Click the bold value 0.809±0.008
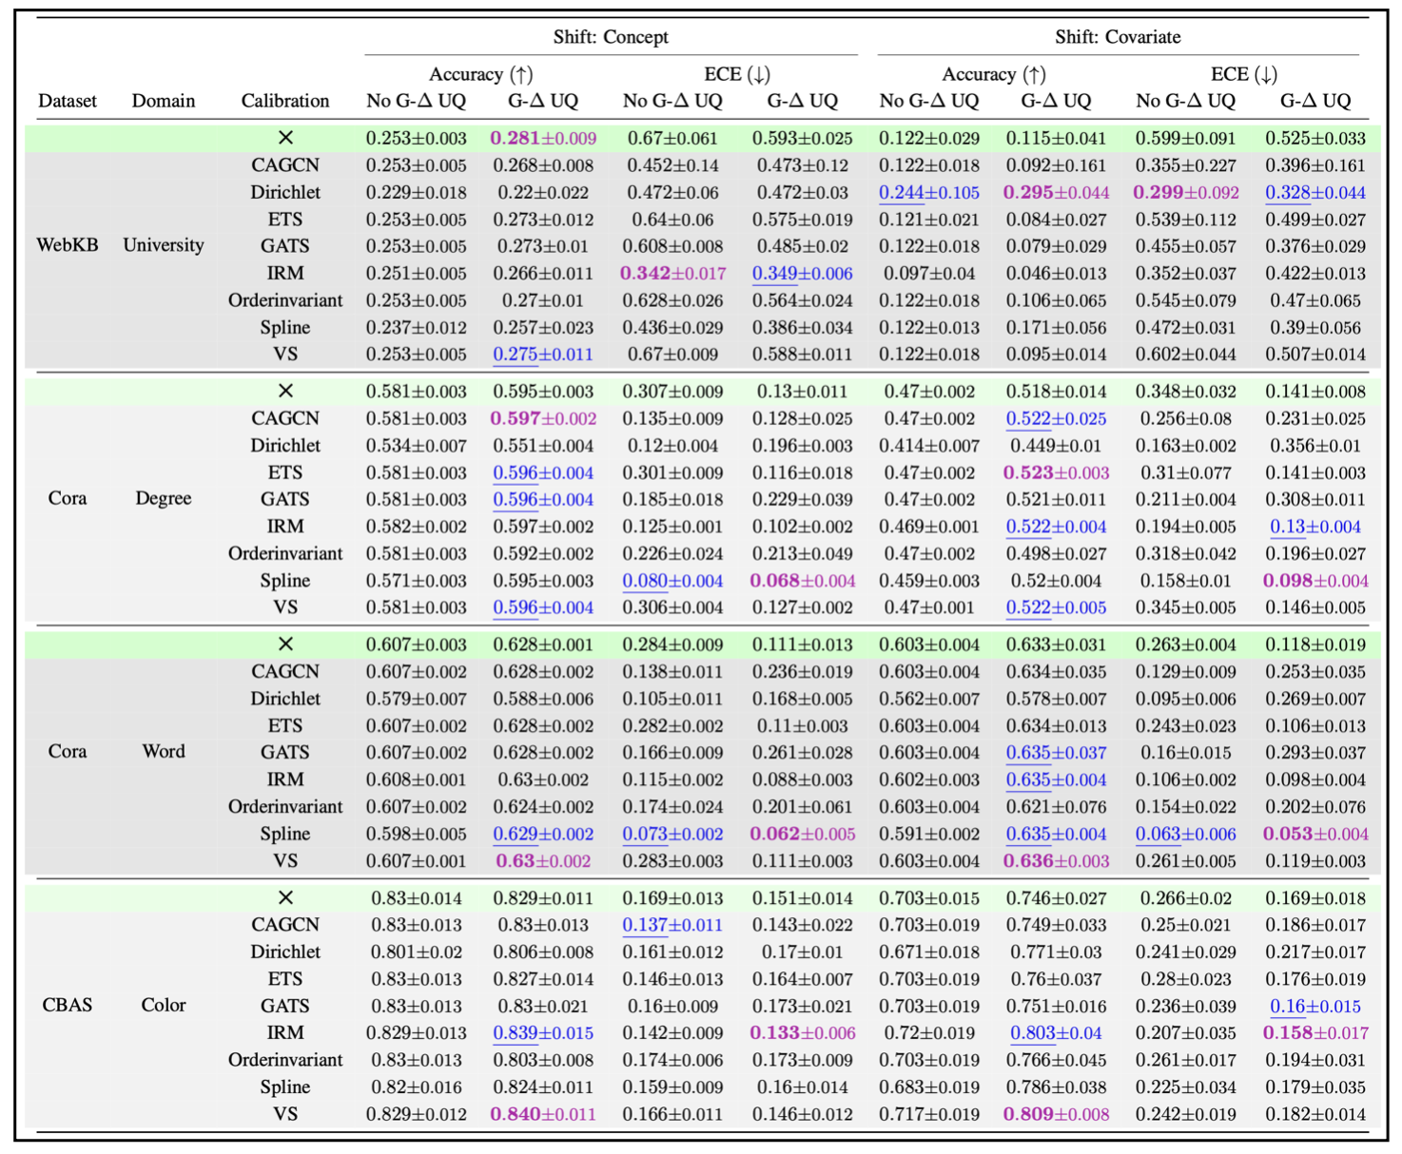Viewport: 1402px width, 1154px height. point(1057,1114)
